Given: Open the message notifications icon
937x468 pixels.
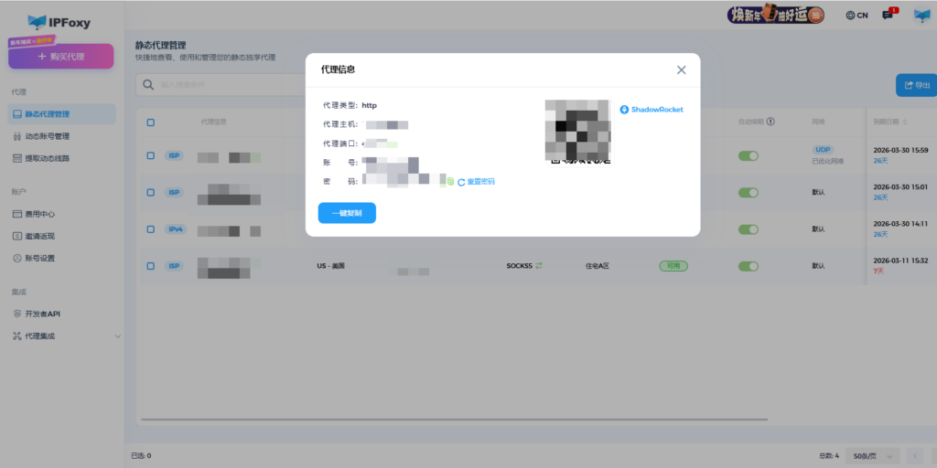Looking at the screenshot, I should click(888, 15).
